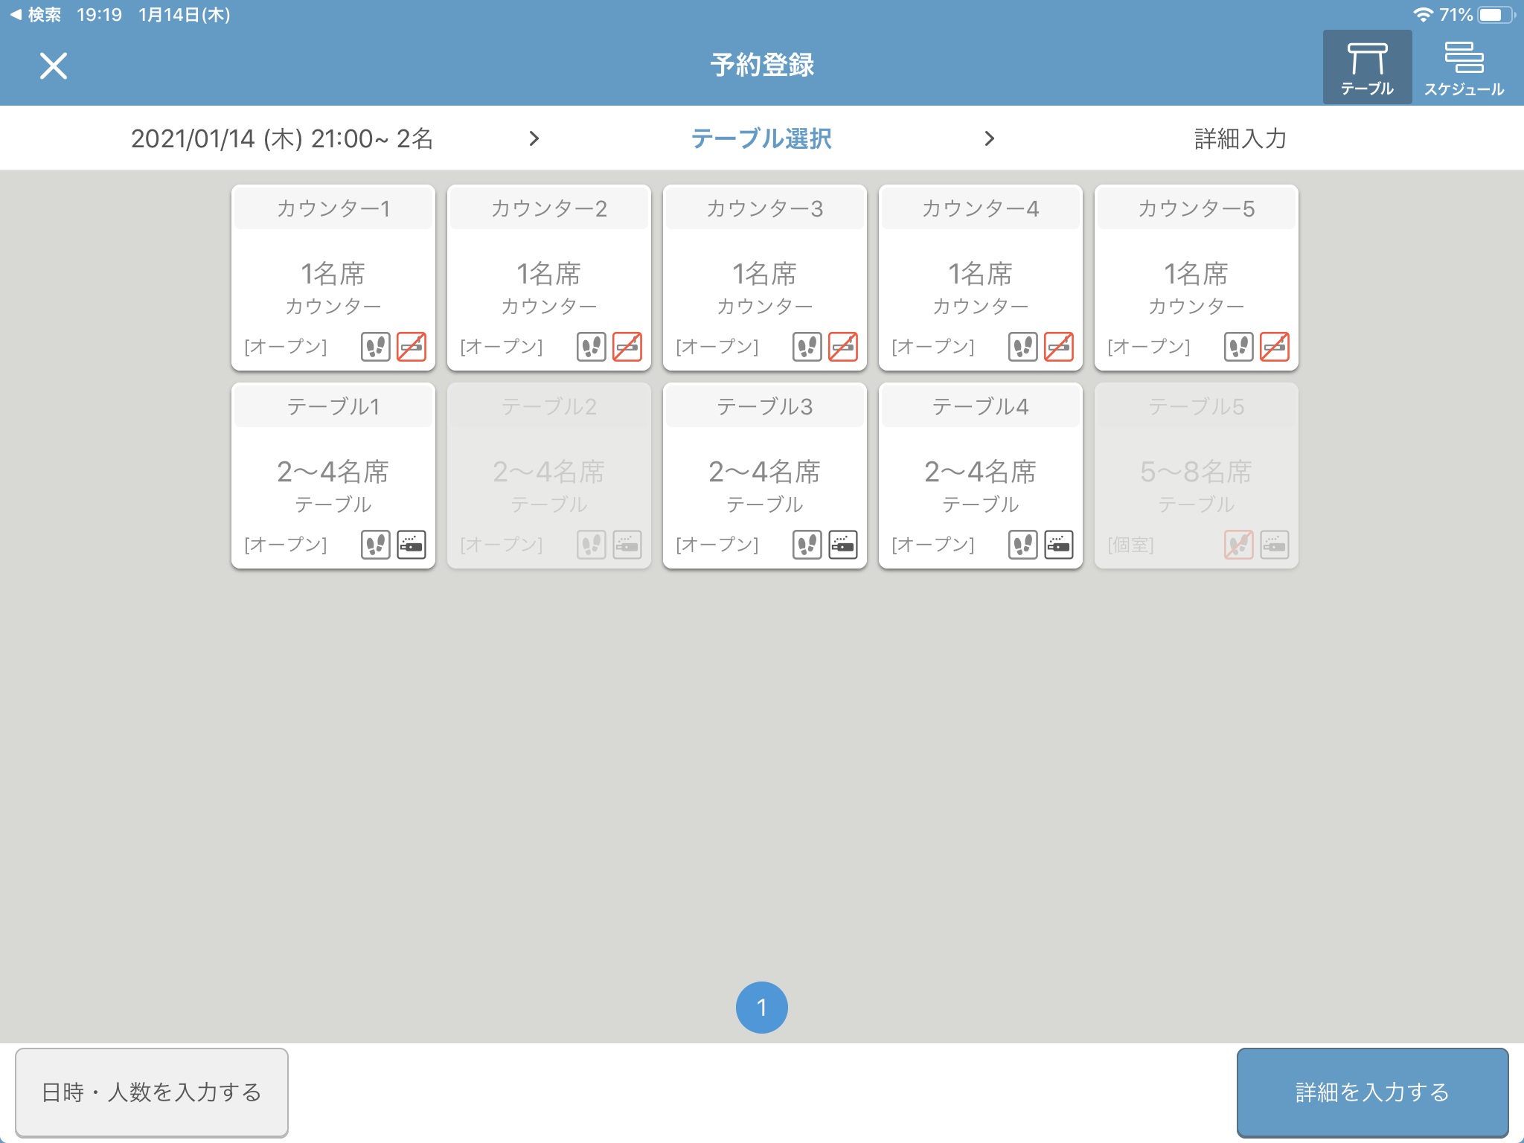Select the カウンター4 seat card
The height and width of the screenshot is (1143, 1524).
[x=980, y=277]
